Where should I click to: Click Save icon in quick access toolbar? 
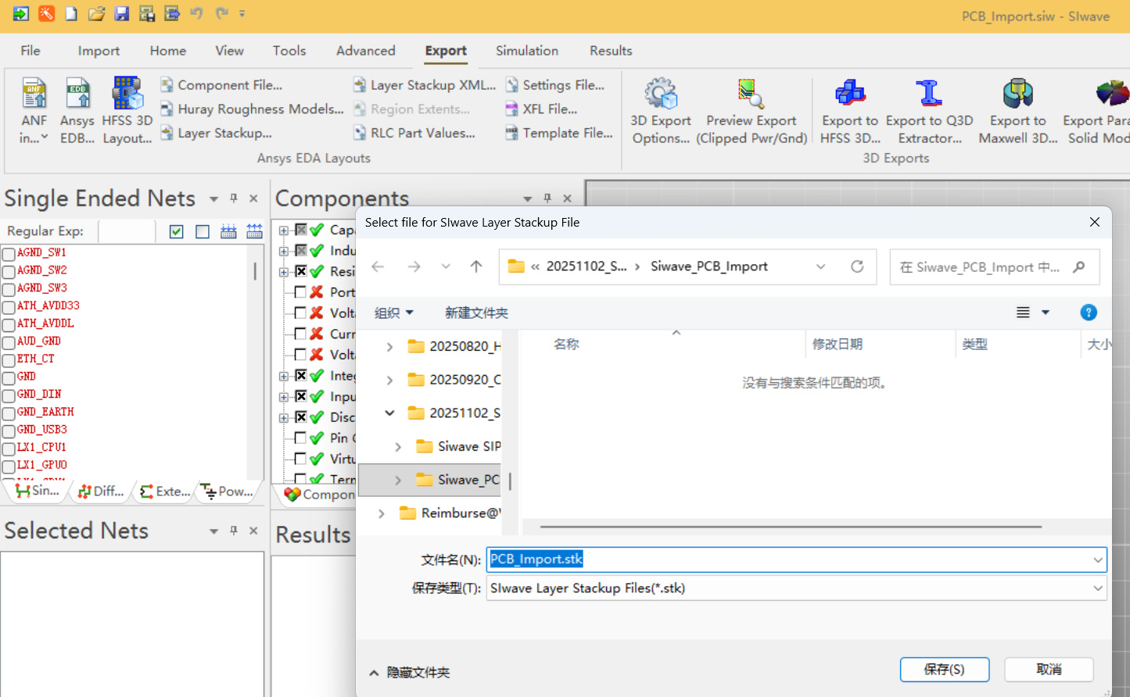pyautogui.click(x=121, y=13)
